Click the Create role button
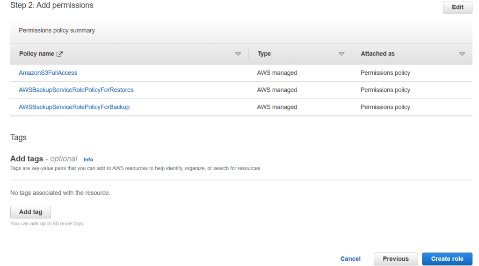Viewport: 479px width, 266px height. point(447,259)
